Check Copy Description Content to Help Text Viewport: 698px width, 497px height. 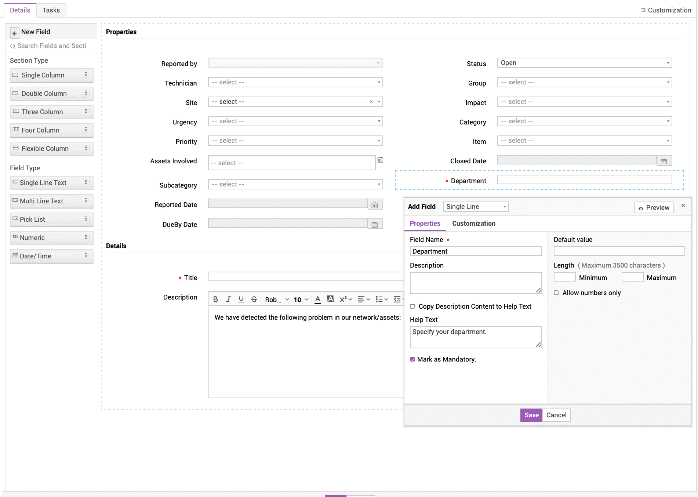[412, 306]
